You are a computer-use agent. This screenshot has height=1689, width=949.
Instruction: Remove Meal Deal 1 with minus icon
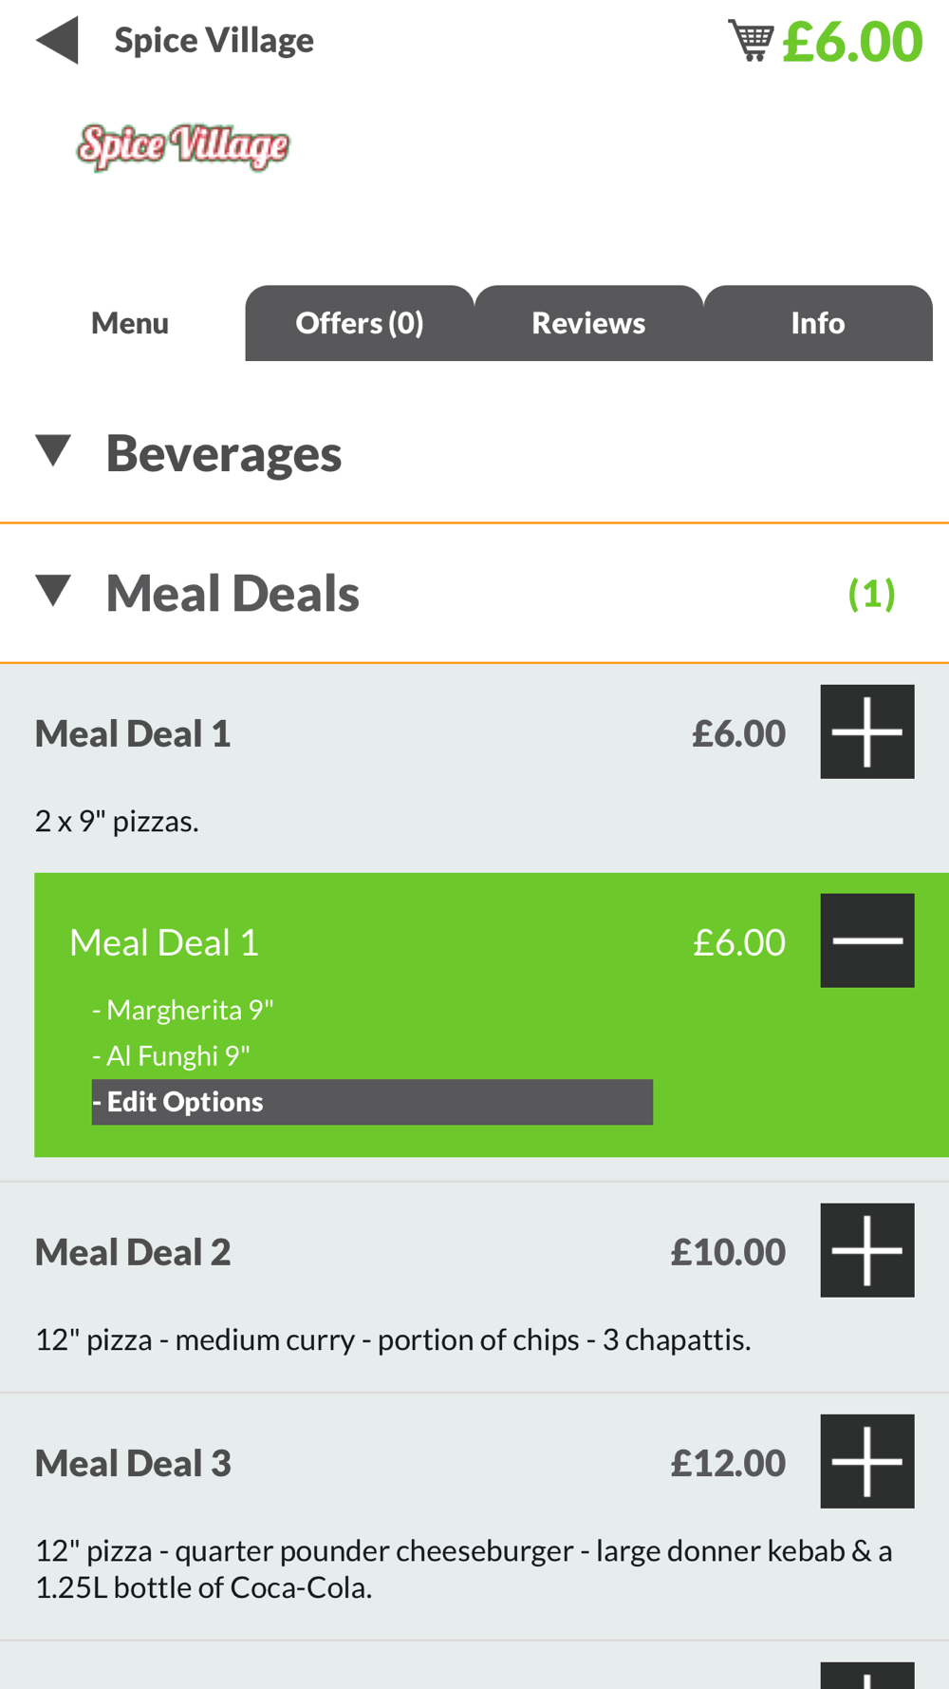(867, 940)
